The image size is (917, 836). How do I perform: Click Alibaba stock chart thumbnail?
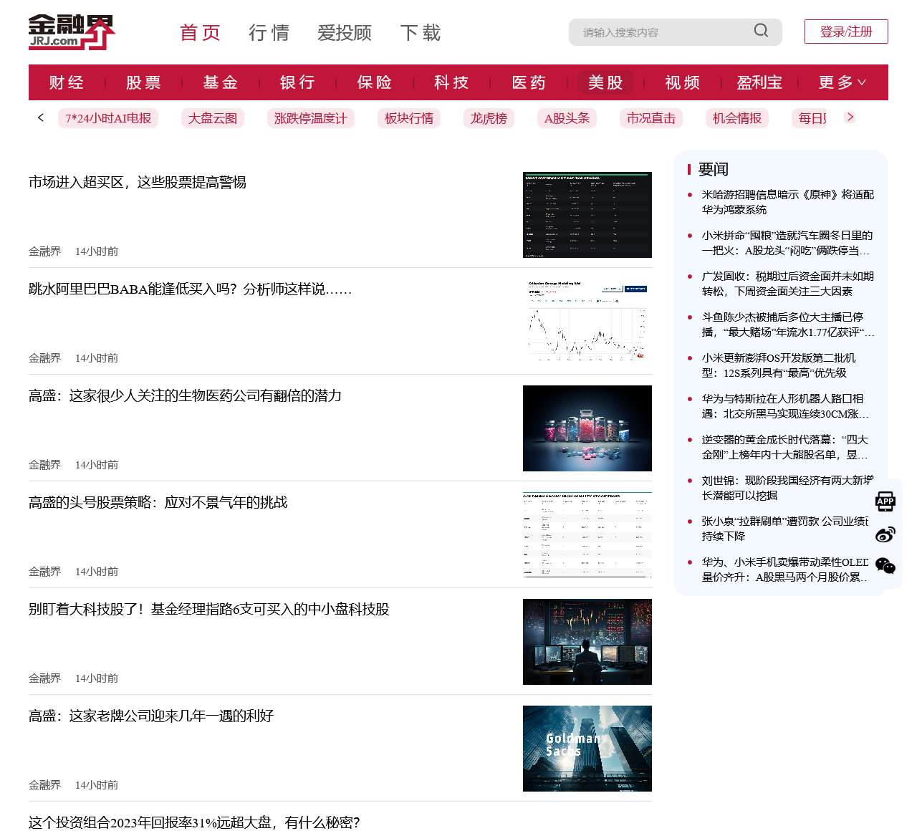point(587,322)
